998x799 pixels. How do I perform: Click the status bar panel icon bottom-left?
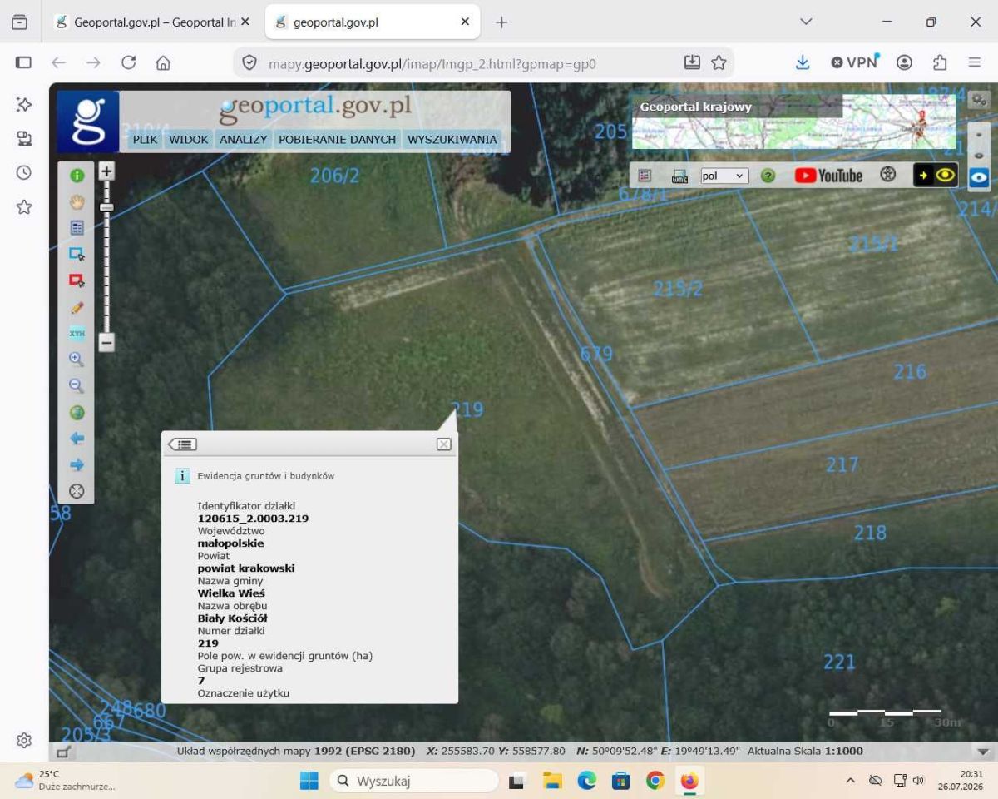pyautogui.click(x=62, y=752)
